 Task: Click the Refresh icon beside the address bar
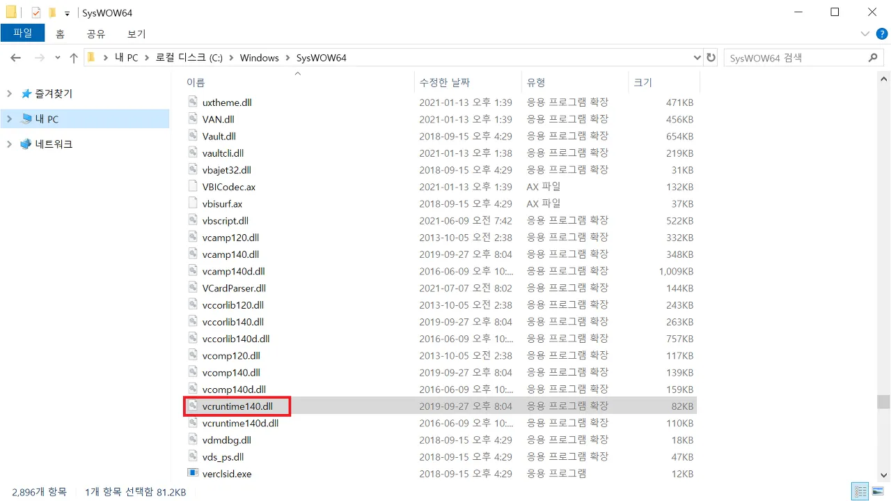point(711,58)
